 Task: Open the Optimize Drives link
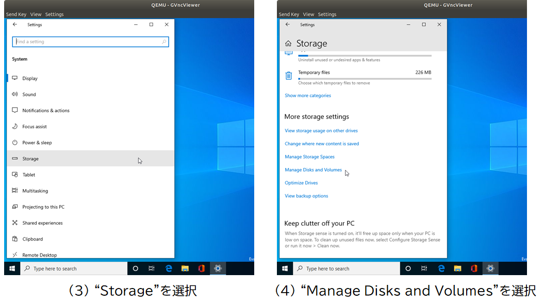tap(301, 182)
